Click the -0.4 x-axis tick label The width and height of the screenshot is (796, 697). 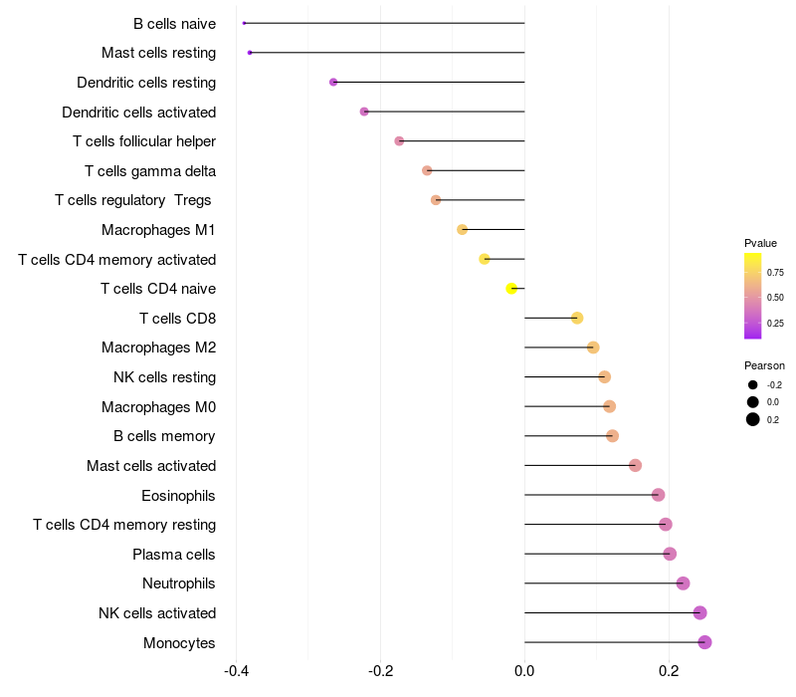pyautogui.click(x=236, y=671)
